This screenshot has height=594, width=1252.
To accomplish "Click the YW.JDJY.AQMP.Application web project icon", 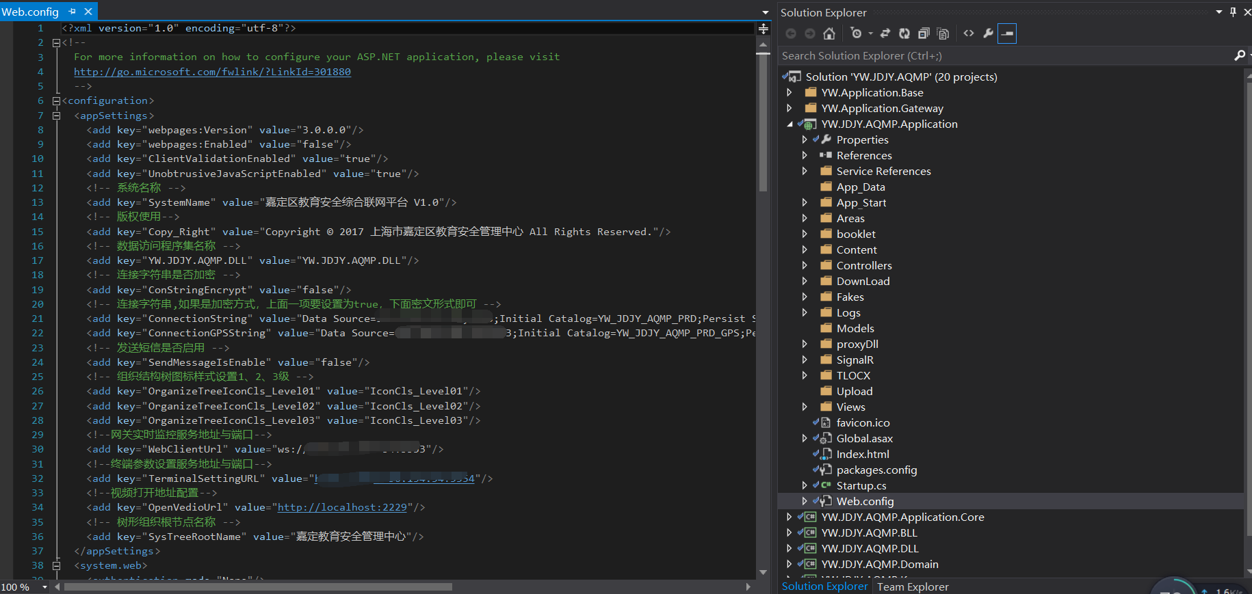I will (810, 124).
